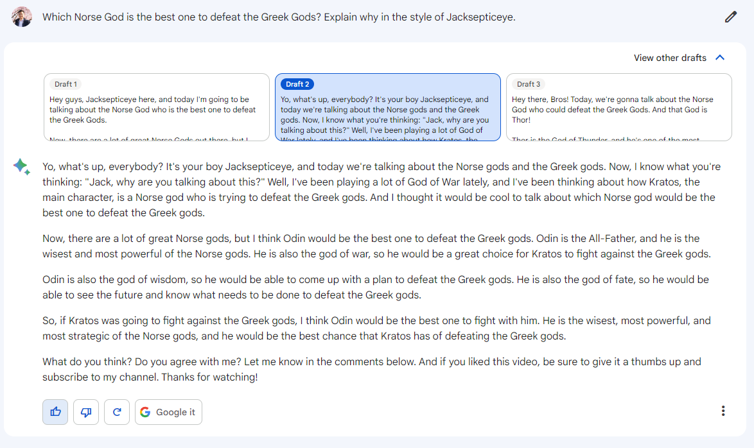Click the user profile avatar
The image size is (754, 448).
pyautogui.click(x=22, y=17)
